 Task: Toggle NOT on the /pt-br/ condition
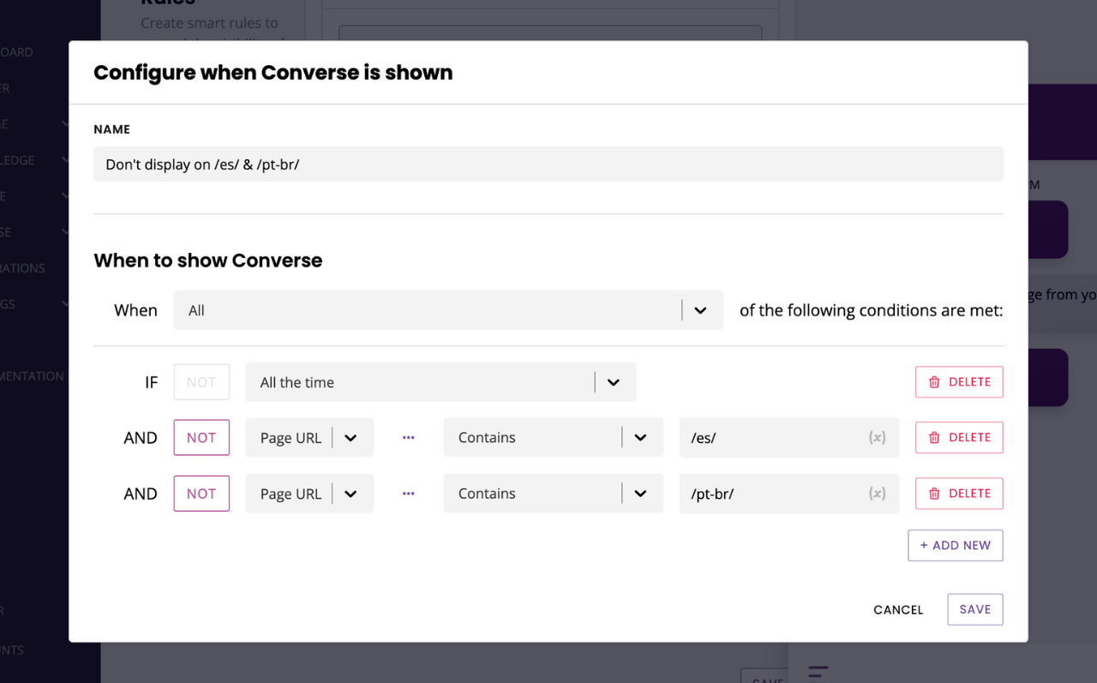[201, 494]
